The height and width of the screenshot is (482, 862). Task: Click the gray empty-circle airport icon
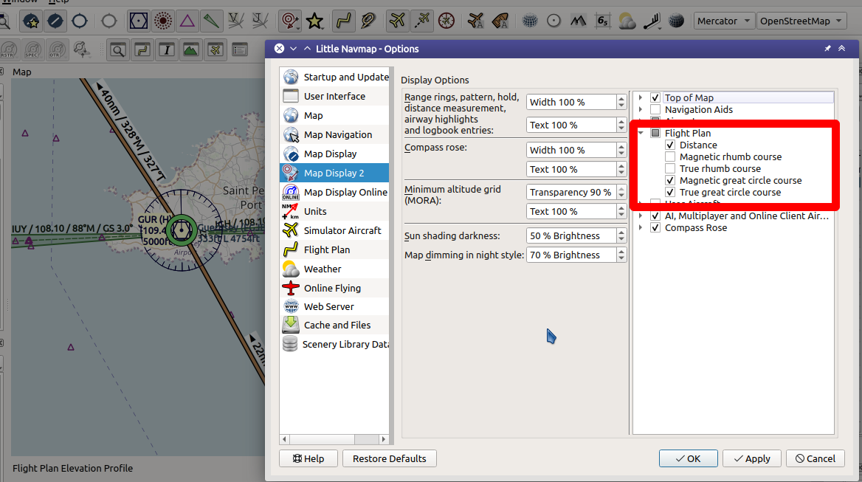[x=108, y=21]
